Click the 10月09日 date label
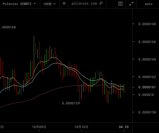159x133 pixels. (39, 127)
